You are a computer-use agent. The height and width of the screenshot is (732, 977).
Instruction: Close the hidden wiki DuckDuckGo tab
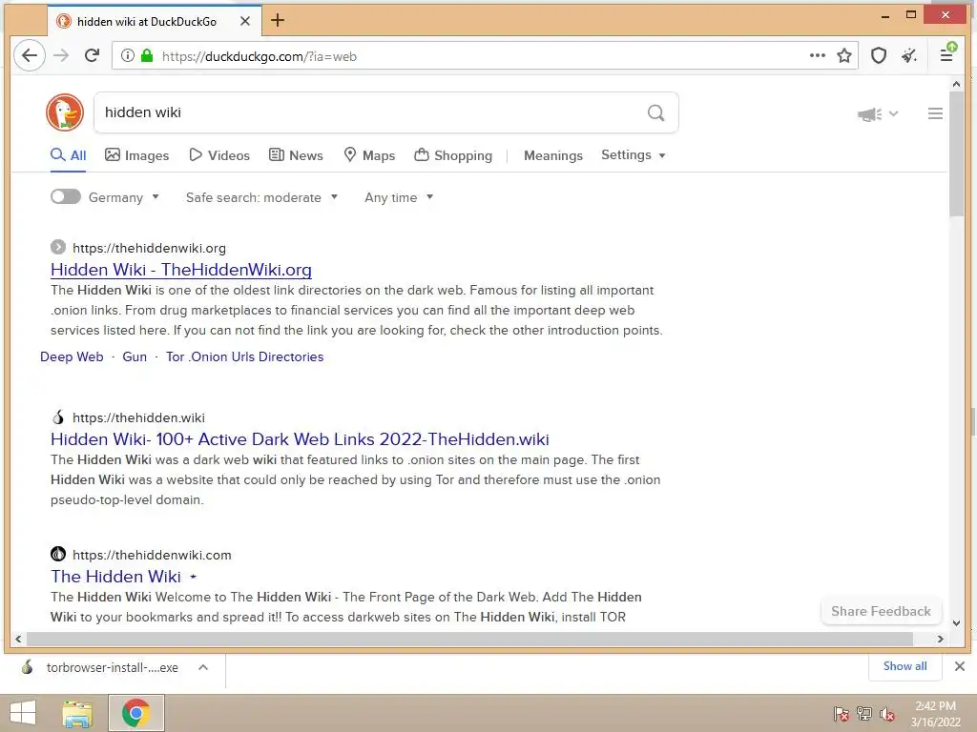pyautogui.click(x=245, y=21)
